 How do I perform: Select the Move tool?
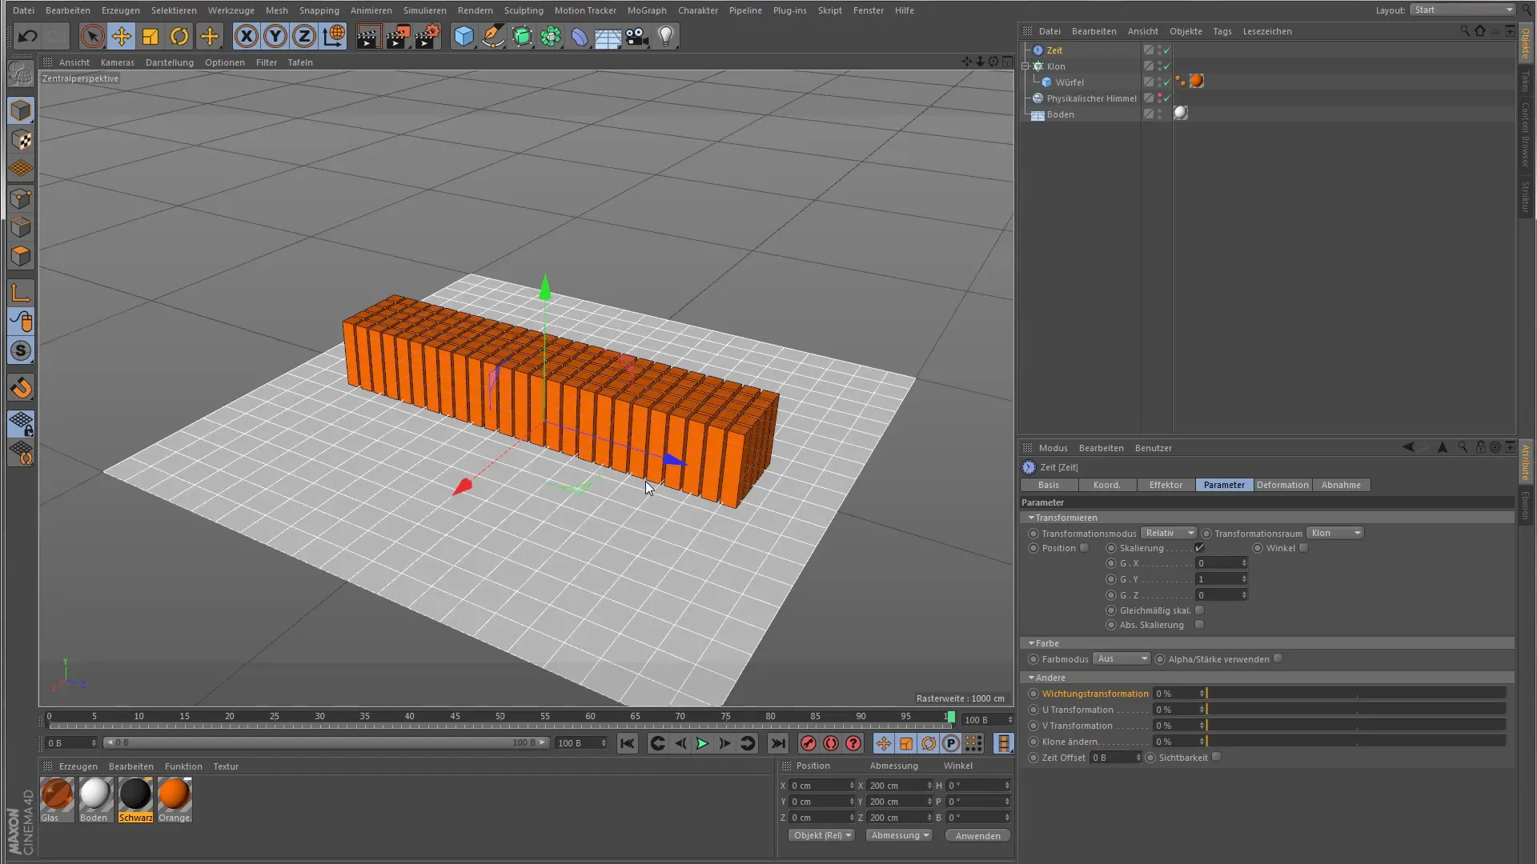point(121,36)
